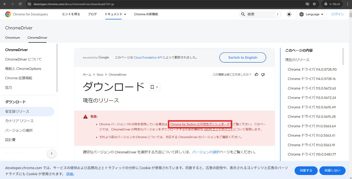
Task: Click the globe icon on Language button
Action: pos(302,14)
